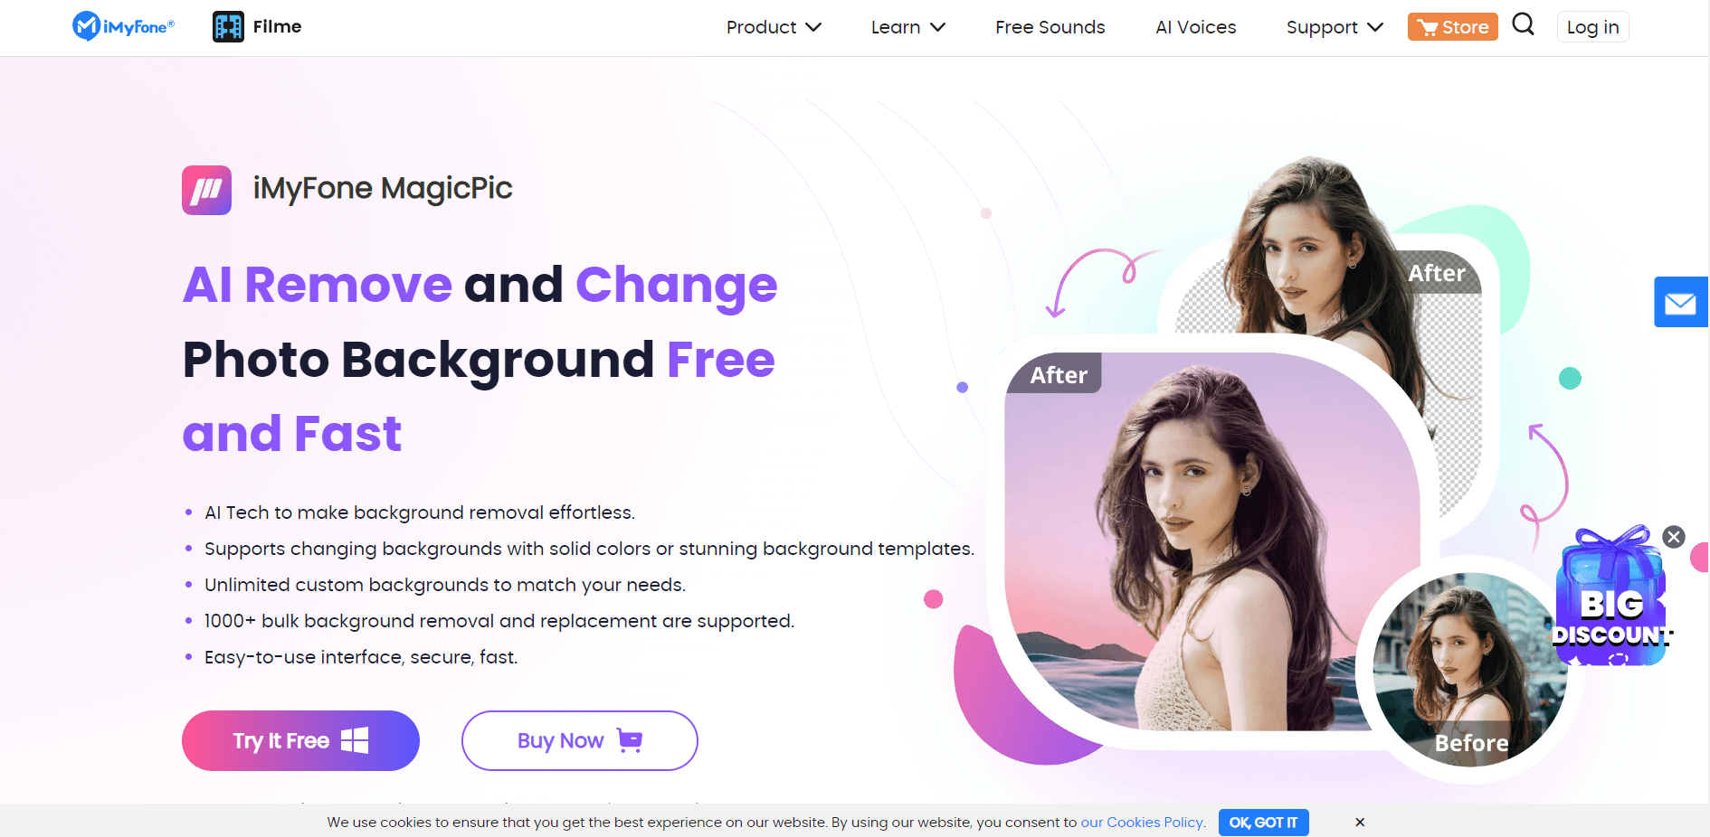Expand the Support dropdown menu
This screenshot has height=837, width=1710.
coord(1335,27)
